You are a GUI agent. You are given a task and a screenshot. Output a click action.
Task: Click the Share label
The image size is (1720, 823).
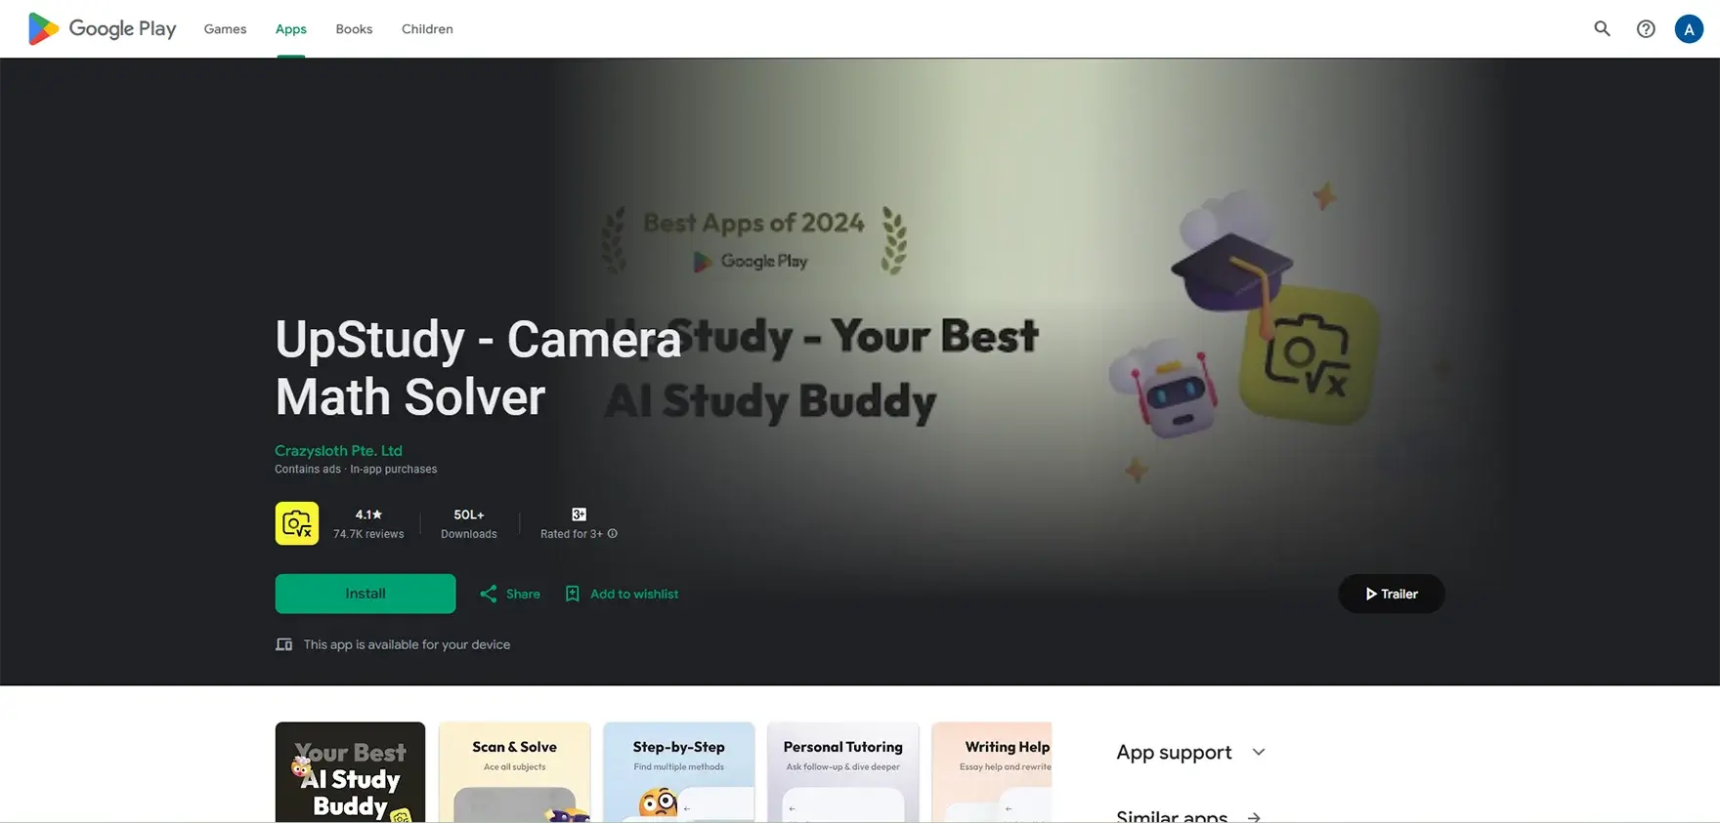pyautogui.click(x=523, y=594)
